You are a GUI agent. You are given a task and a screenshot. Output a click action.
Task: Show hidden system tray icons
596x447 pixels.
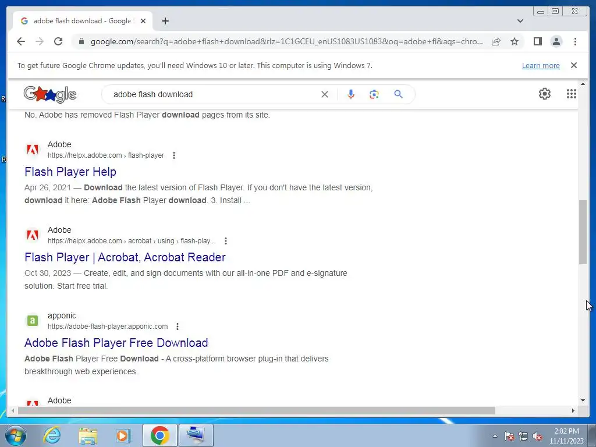click(x=495, y=436)
